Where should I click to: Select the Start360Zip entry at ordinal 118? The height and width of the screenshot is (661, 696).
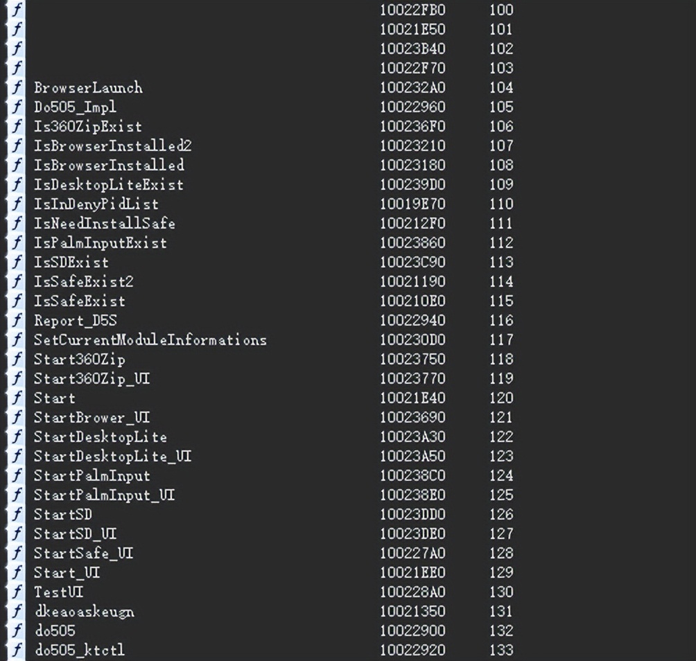pos(80,360)
